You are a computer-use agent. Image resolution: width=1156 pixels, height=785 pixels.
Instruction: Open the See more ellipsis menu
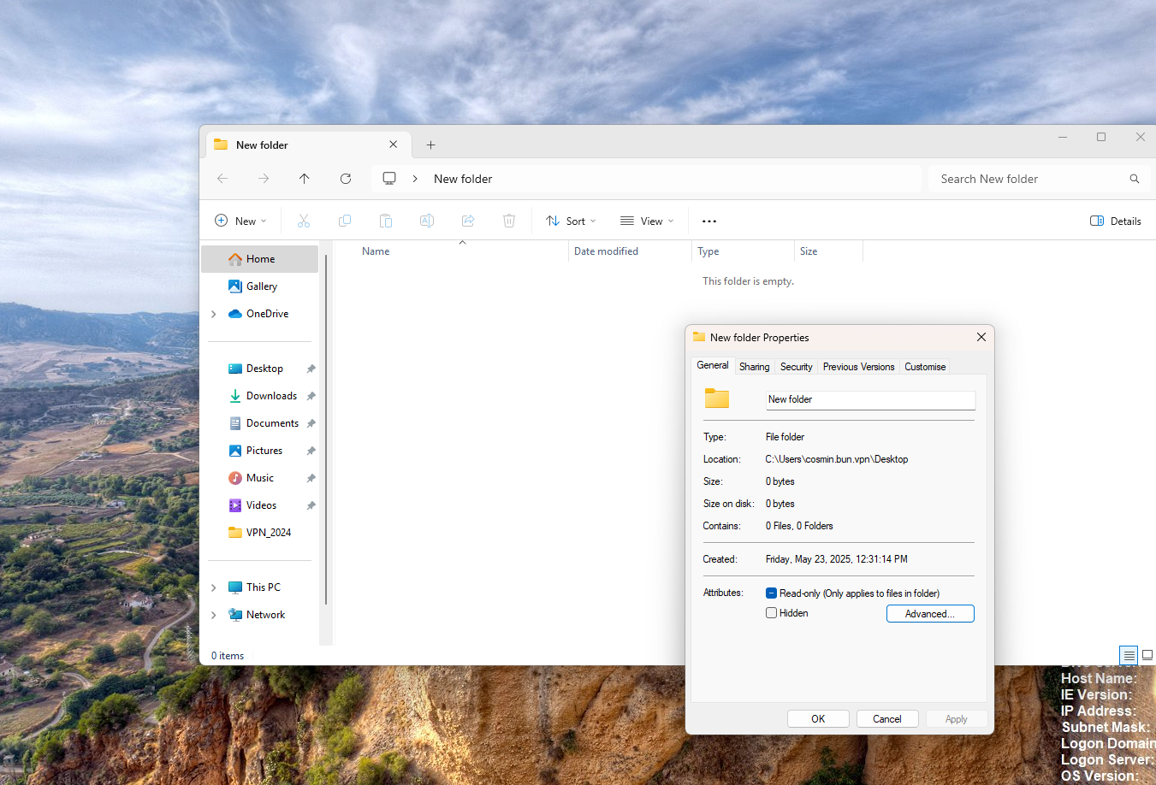tap(709, 221)
